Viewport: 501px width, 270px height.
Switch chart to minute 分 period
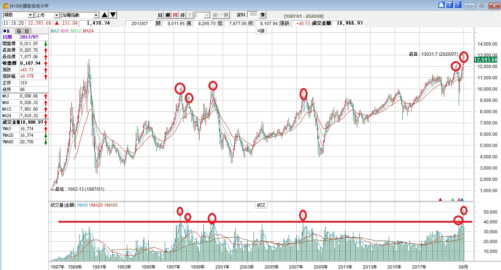[183, 15]
